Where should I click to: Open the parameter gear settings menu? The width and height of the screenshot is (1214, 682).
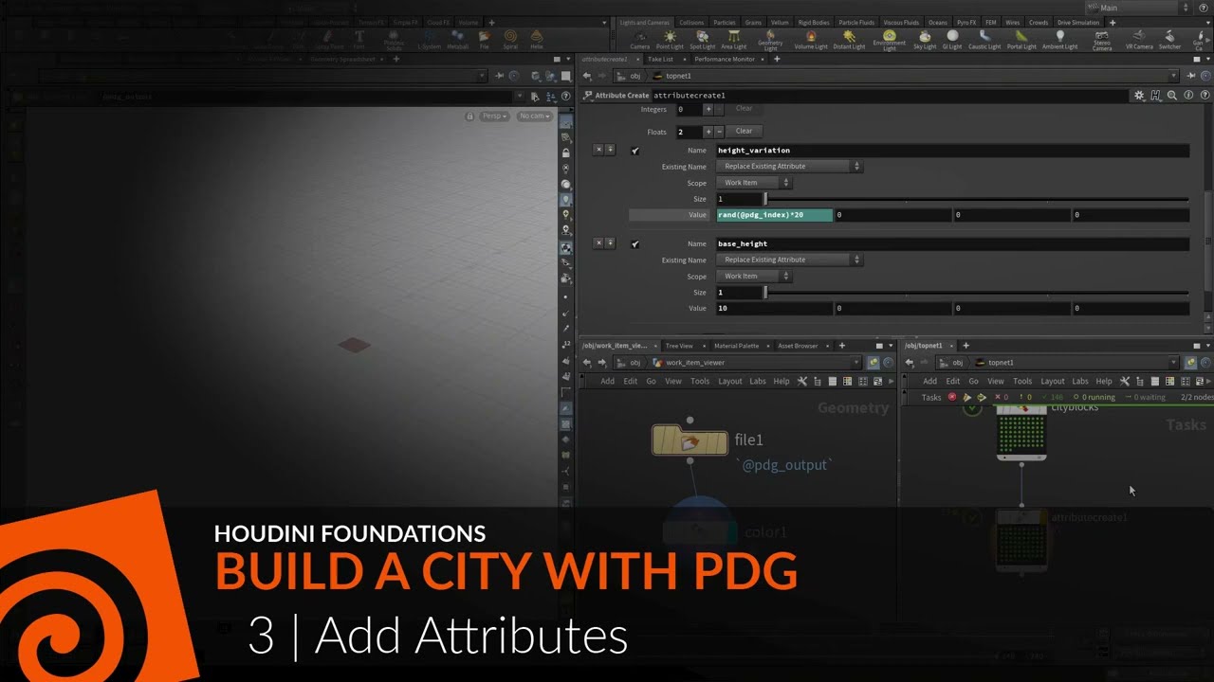(x=1139, y=95)
